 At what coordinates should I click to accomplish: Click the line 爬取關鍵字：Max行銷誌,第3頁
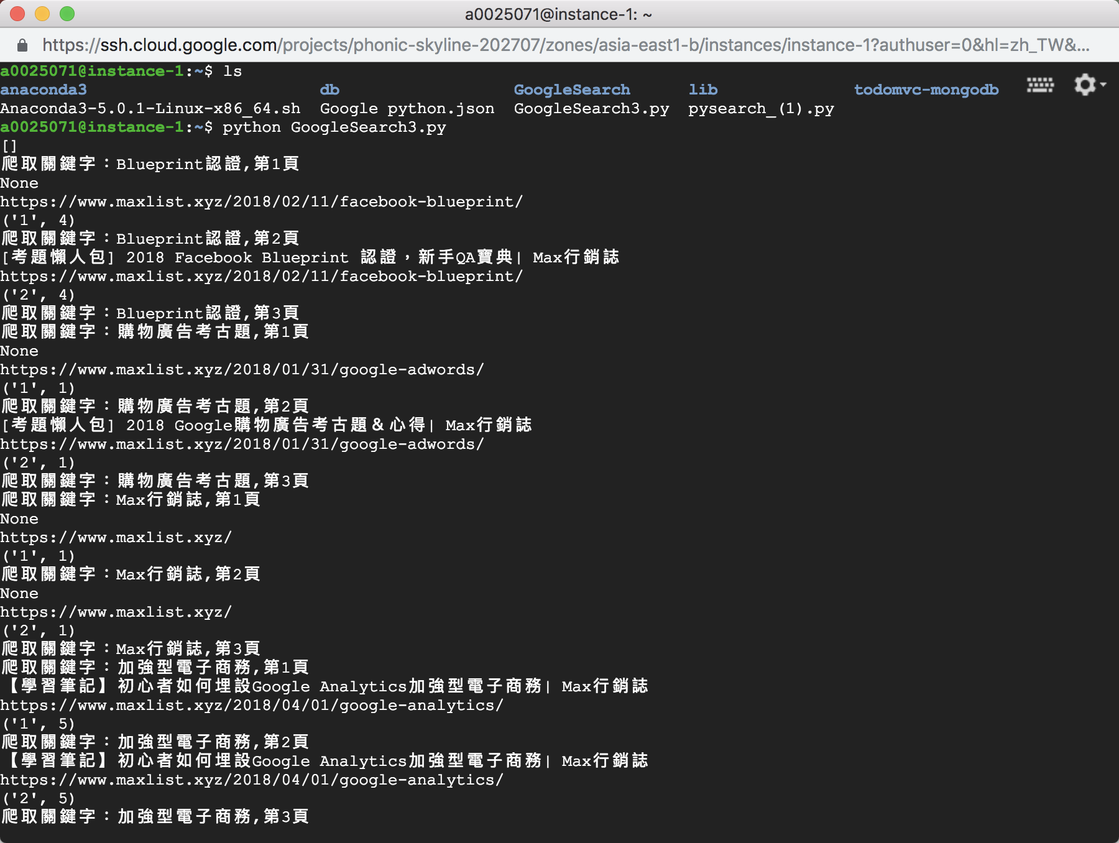(131, 649)
